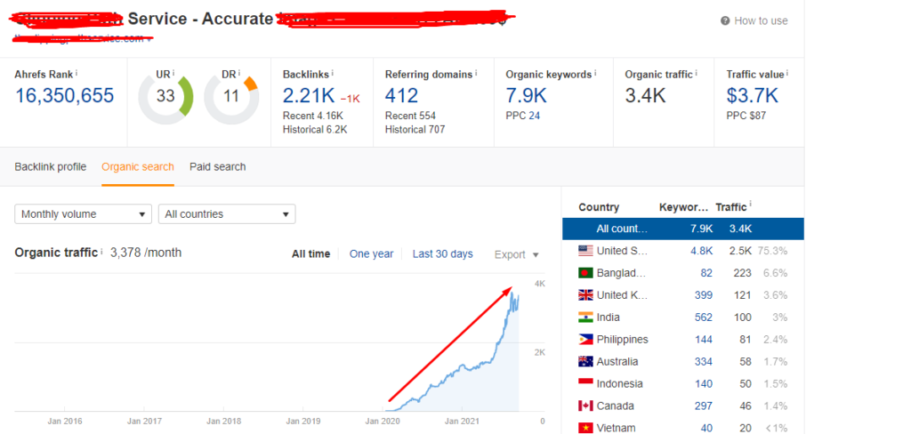Click the India flag icon
911x434 pixels.
[585, 317]
